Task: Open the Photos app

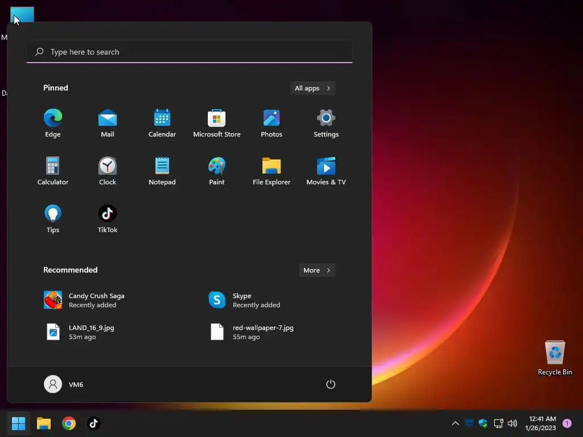Action: tap(272, 123)
